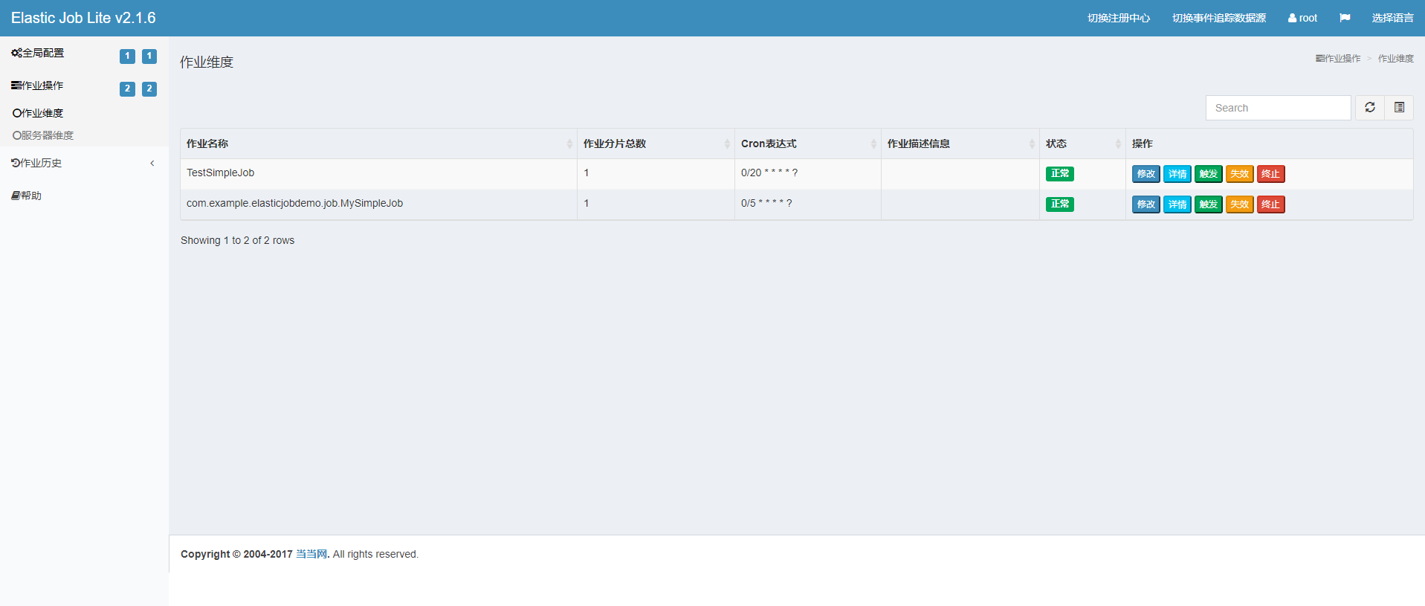Open 切换事件追踪数据源 in top bar
1425x606 pixels.
click(1218, 18)
